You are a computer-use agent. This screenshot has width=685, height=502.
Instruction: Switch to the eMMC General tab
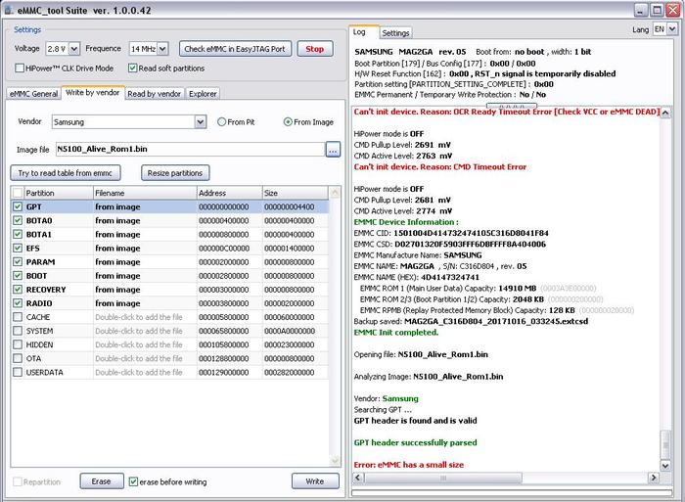coord(33,94)
